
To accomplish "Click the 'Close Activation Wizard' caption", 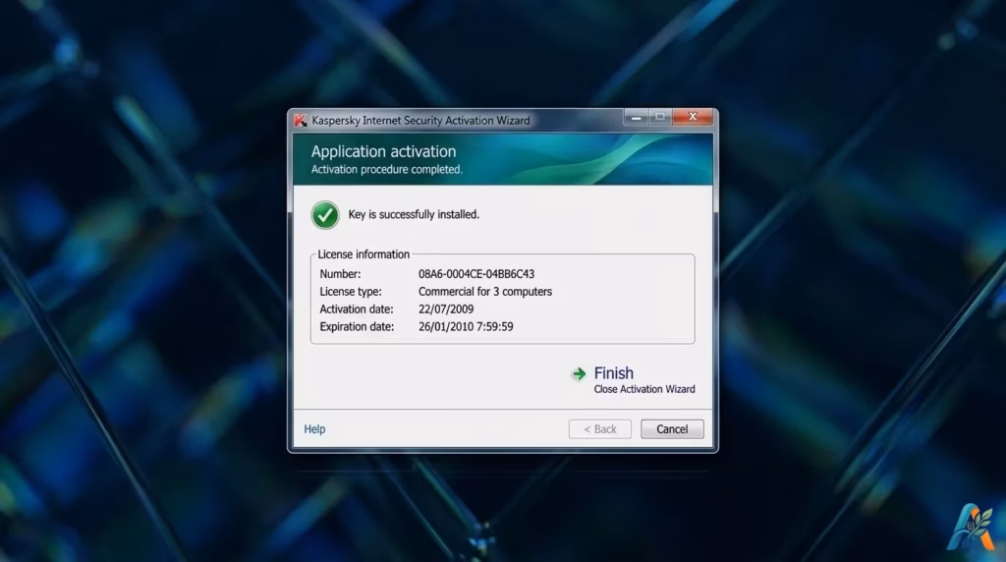I will click(644, 389).
